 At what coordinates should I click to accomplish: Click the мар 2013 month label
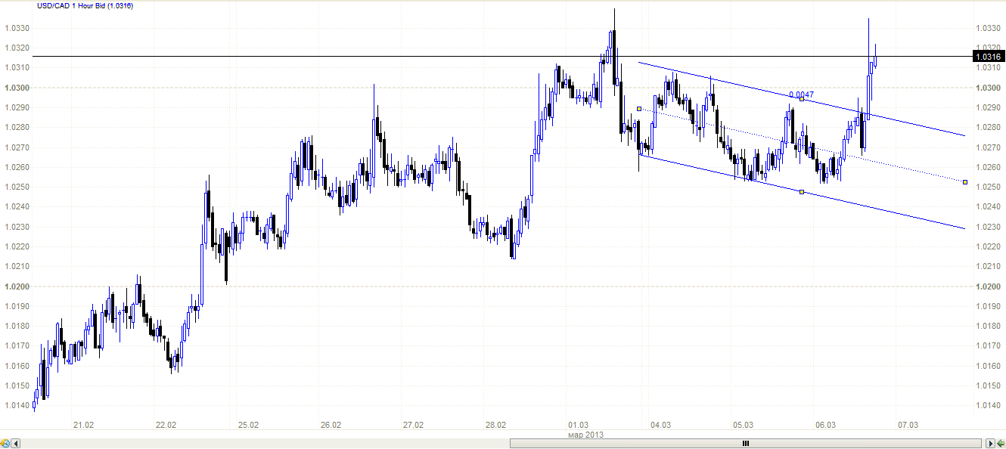tap(585, 435)
